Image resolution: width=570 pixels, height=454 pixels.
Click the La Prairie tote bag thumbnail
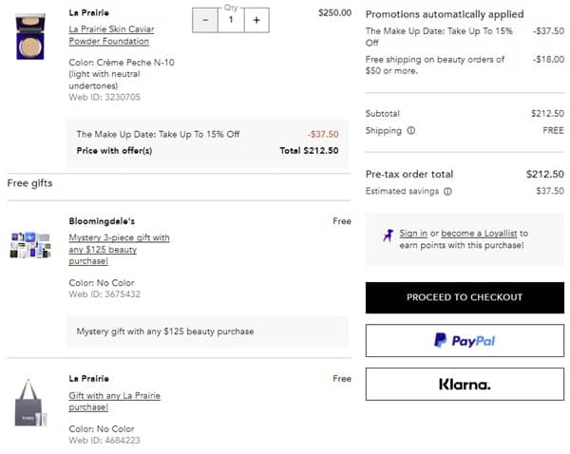(30, 403)
